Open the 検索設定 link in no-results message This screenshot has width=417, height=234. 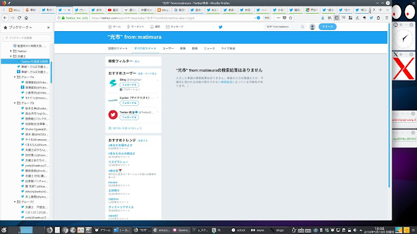(x=226, y=82)
